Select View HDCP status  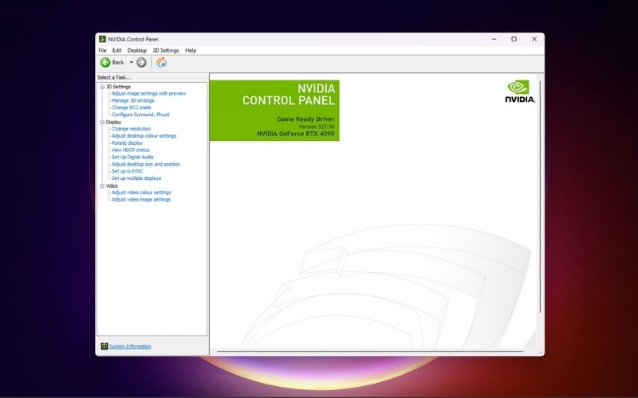[130, 150]
